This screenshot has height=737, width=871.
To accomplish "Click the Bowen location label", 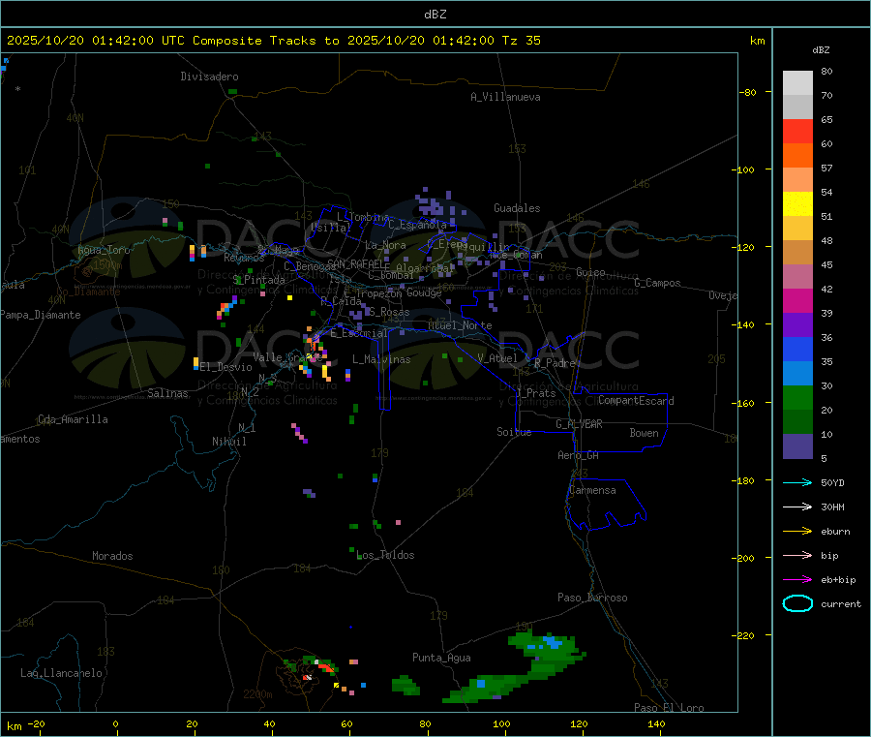I will (x=644, y=433).
